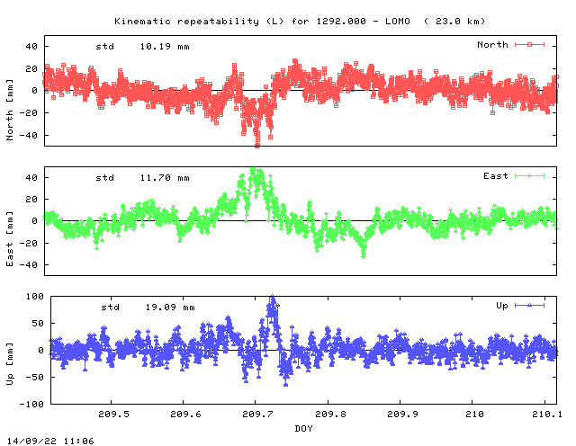Click the East plot peak near 209.7
This screenshot has height=446, width=576.
(253, 170)
